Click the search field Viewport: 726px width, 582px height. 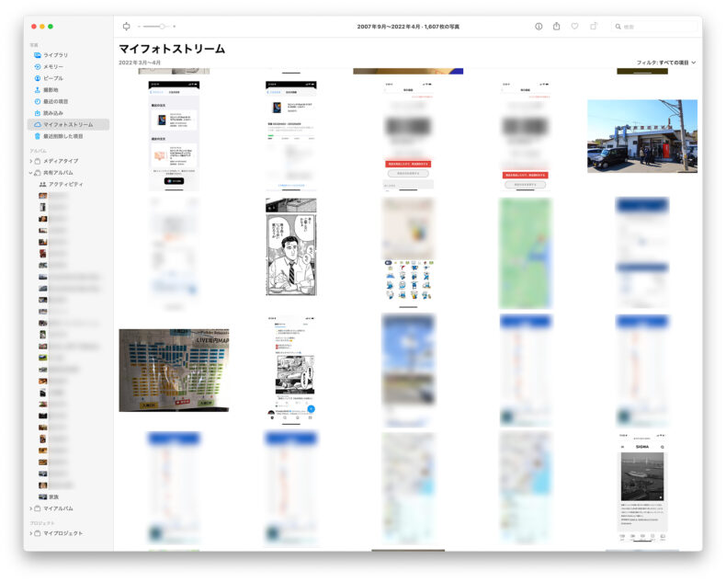pyautogui.click(x=654, y=27)
